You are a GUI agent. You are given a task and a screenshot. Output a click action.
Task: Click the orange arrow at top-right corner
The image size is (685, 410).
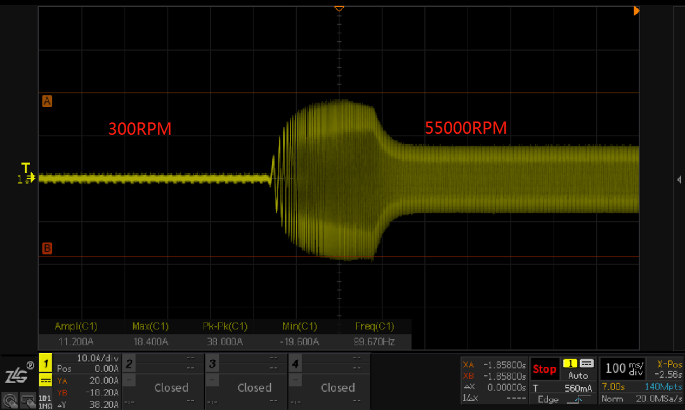637,11
